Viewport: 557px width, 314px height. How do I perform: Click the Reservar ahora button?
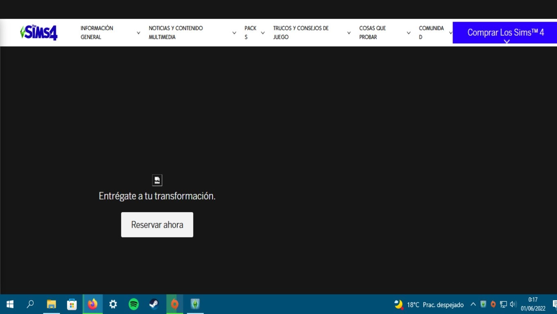coord(157,224)
